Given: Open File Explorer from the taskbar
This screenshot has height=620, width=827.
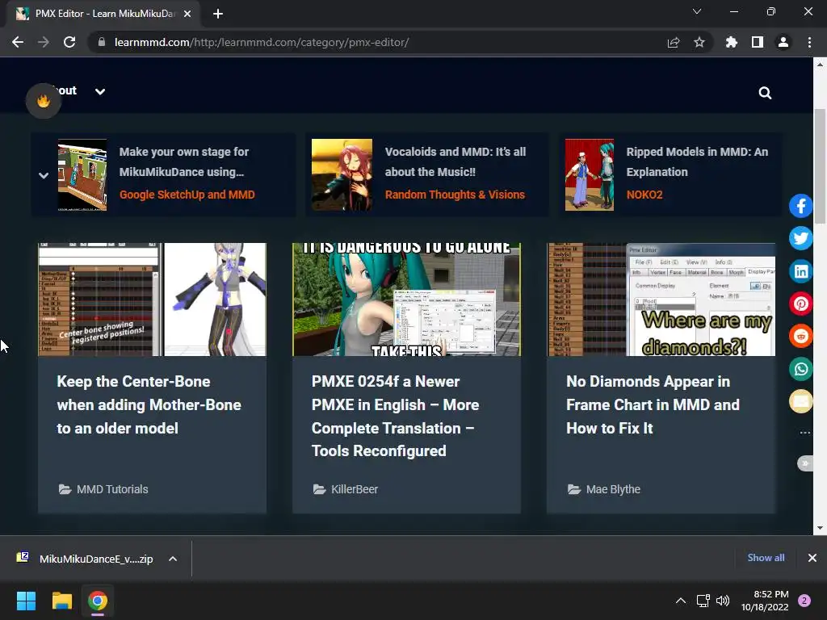Looking at the screenshot, I should coord(61,601).
